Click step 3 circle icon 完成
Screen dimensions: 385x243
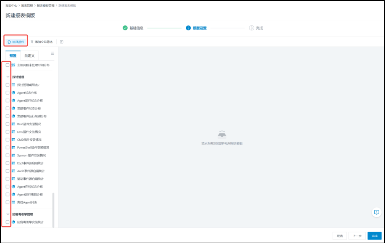tap(251, 28)
